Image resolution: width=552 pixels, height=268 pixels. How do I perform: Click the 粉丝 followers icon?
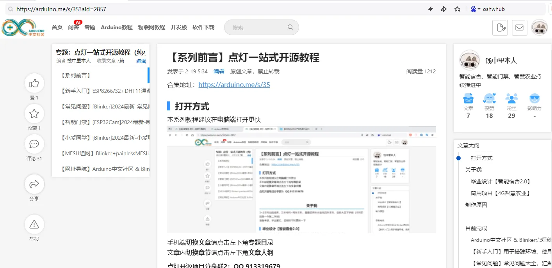tap(511, 98)
